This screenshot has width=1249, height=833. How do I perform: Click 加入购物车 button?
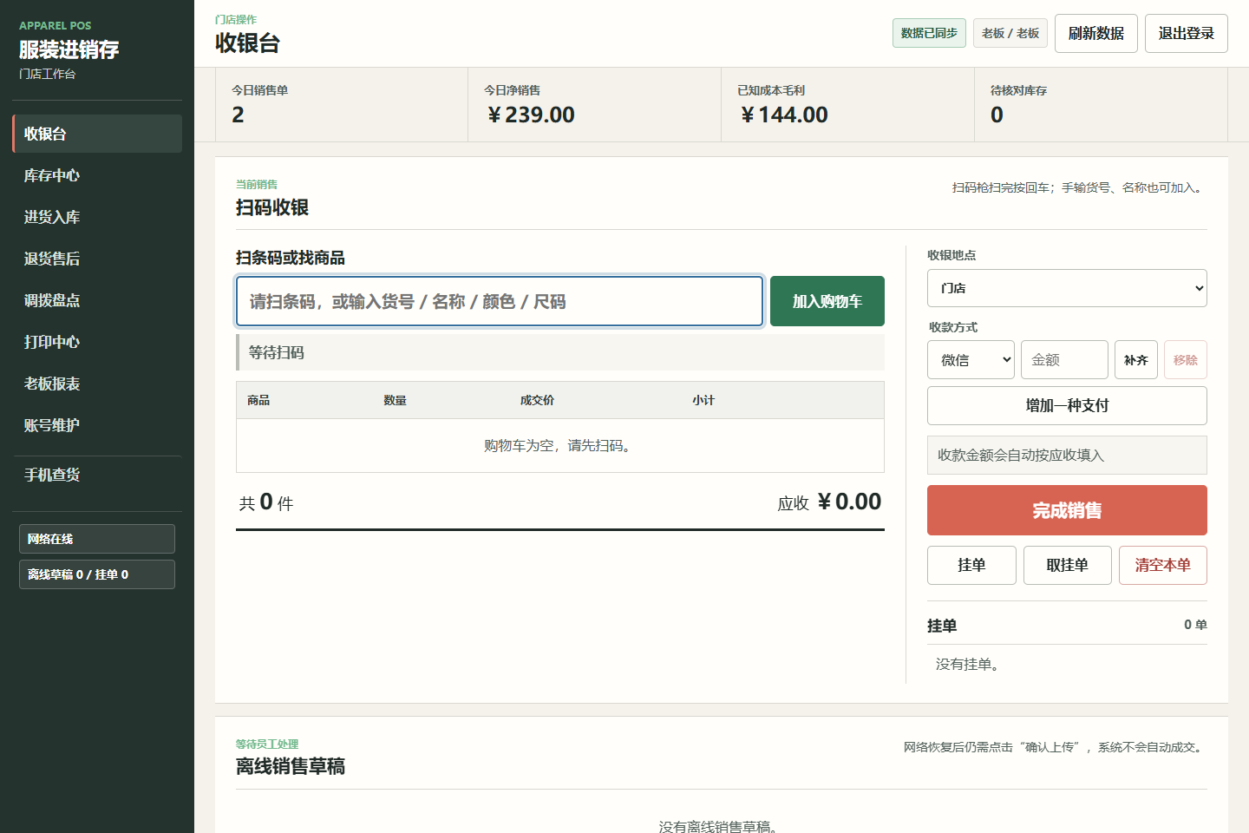(x=827, y=301)
